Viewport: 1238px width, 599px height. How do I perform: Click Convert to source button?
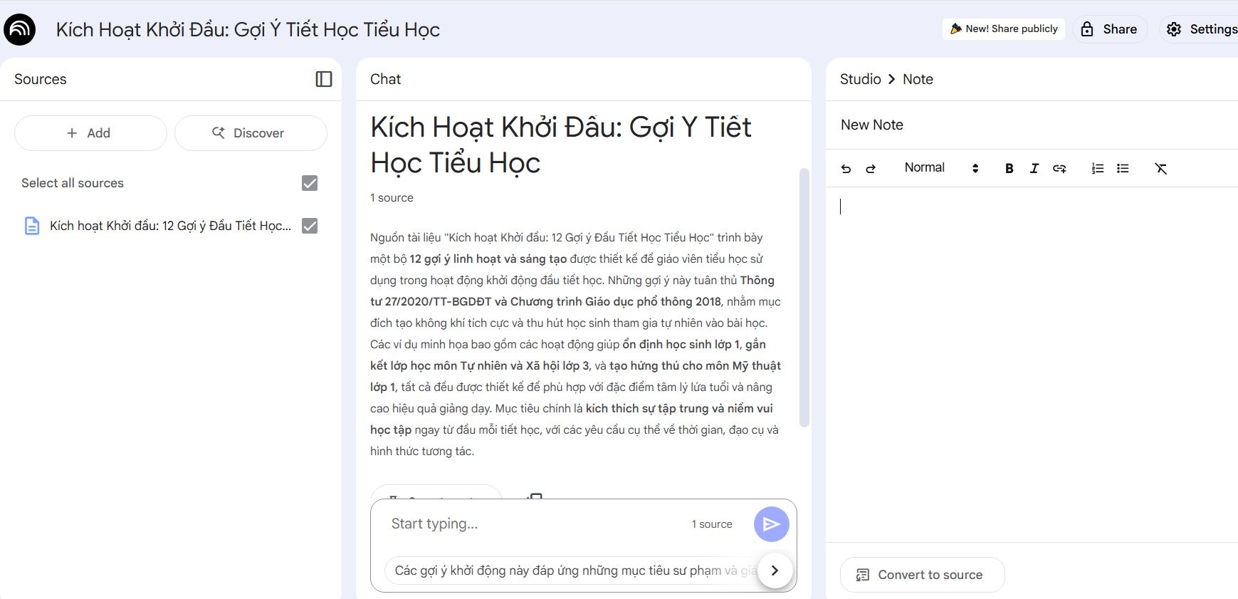(922, 575)
